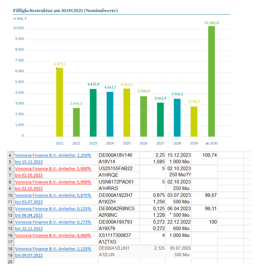Screen dimensions: 274x280
Task: Select cell XS1117300837
Action: click(x=119, y=235)
